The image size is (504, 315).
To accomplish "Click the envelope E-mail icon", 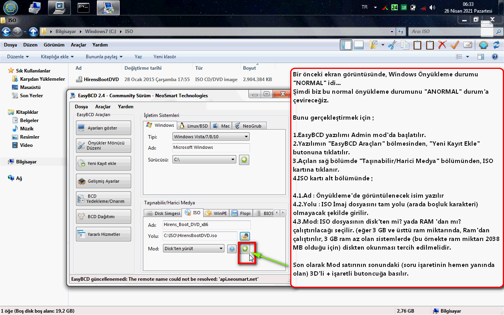I will (x=467, y=45).
